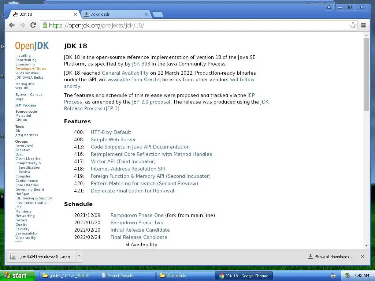Image resolution: width=375 pixels, height=281 pixels.
Task: Bookmark this page with the star icon
Action: point(353,25)
